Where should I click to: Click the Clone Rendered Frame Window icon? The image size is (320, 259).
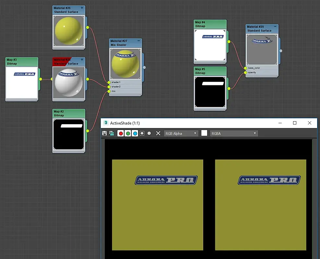pos(112,133)
